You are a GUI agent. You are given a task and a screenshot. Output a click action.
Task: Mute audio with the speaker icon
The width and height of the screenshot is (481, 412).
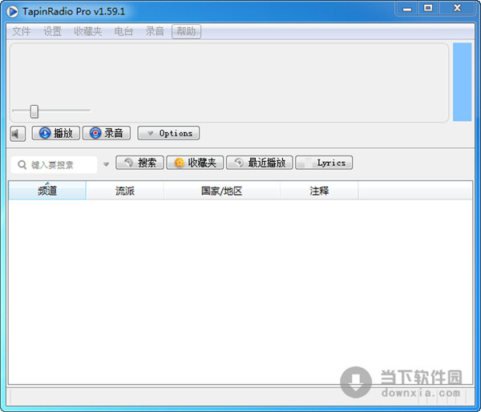(x=18, y=134)
